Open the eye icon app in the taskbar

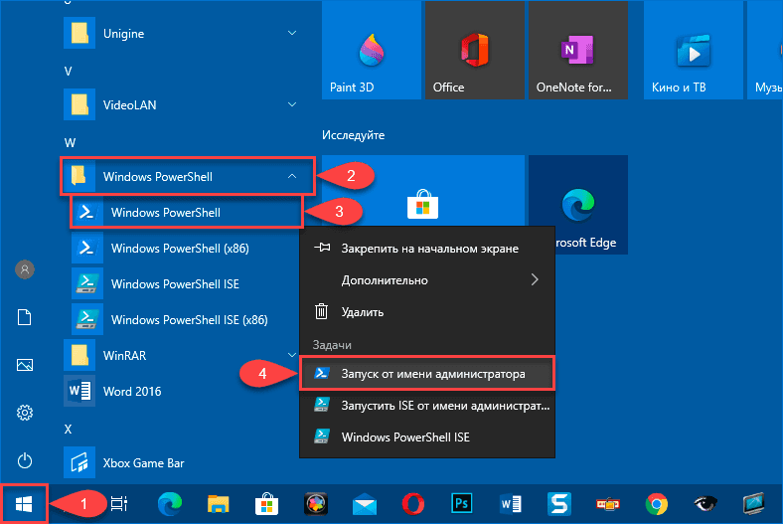705,503
